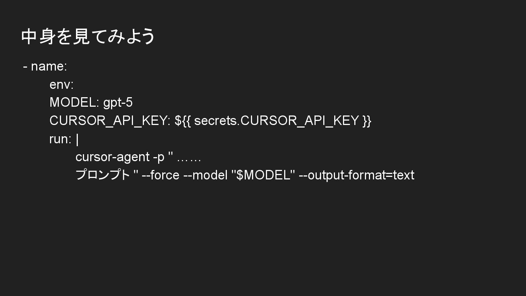
Task: Select the 'cursor-agent' command text
Action: pos(112,157)
